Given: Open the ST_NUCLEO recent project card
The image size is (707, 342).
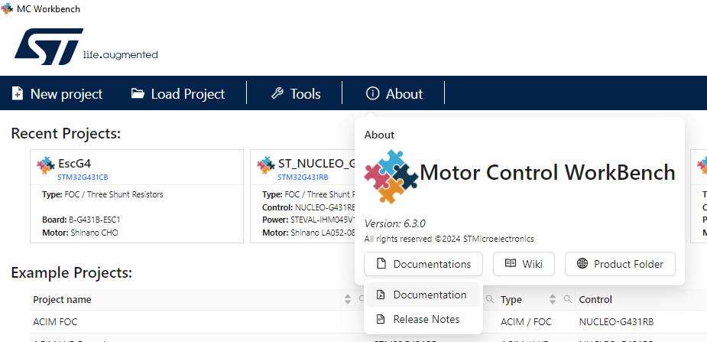Looking at the screenshot, I should [303, 197].
